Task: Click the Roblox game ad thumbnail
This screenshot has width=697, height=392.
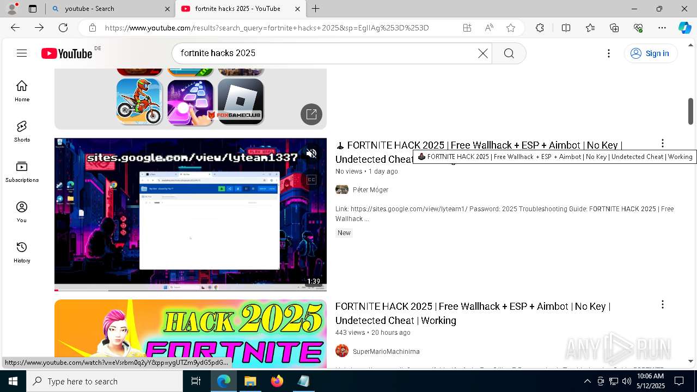Action: coord(241,101)
